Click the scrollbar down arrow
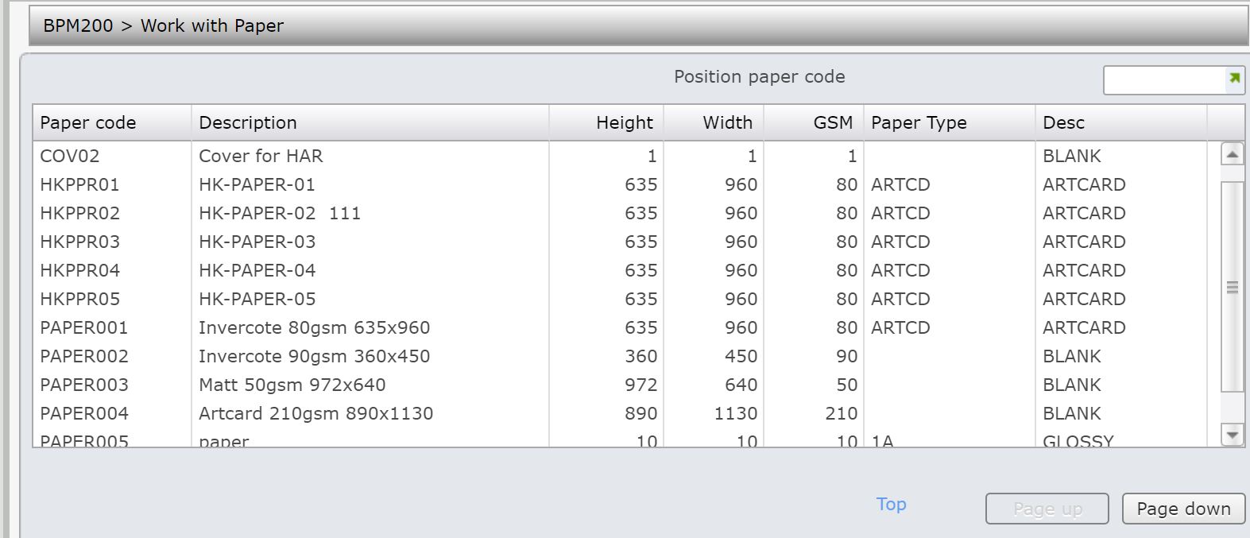1250x538 pixels. coord(1232,435)
